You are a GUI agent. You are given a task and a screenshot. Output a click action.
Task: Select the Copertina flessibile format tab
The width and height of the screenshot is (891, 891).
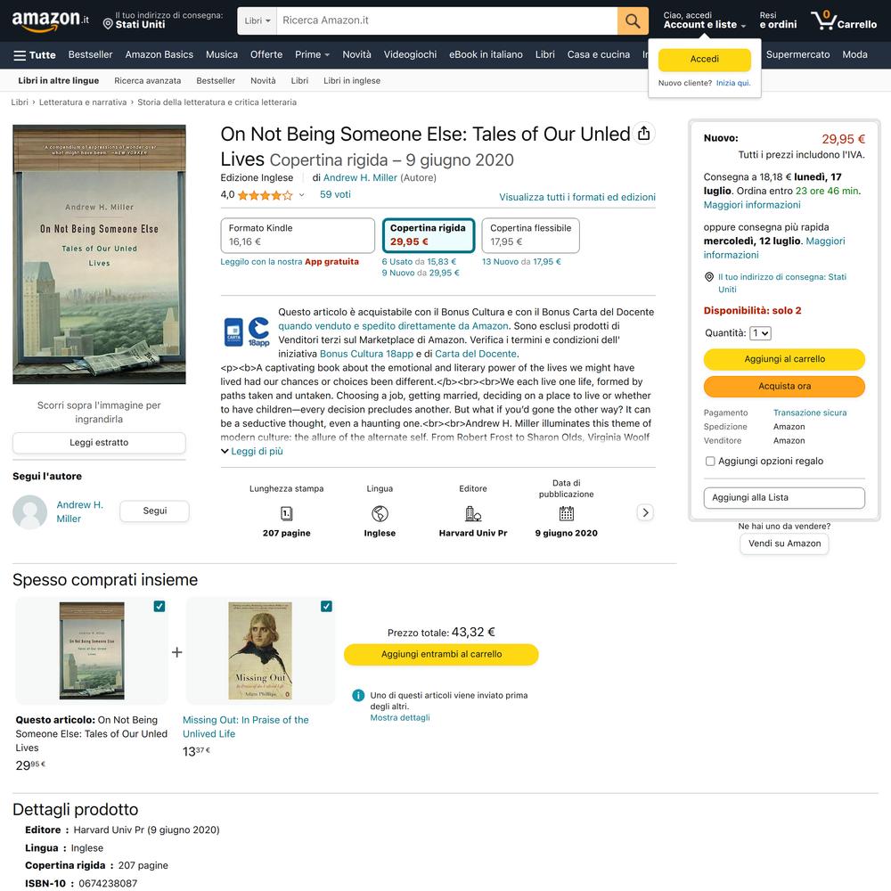530,235
